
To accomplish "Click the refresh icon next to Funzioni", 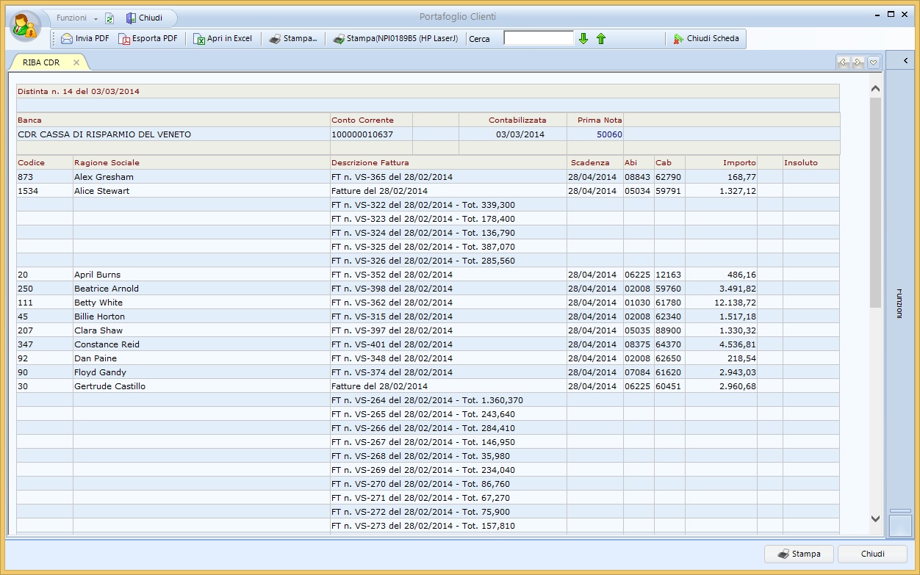I will coord(109,18).
